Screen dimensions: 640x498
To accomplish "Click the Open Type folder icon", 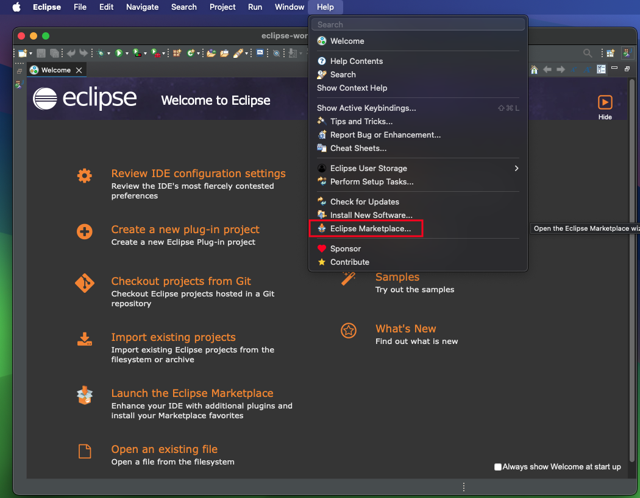I will coord(211,53).
